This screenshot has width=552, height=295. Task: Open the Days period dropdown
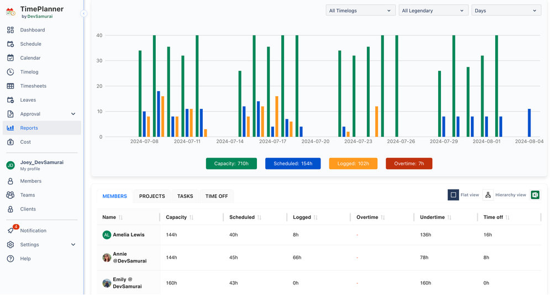pos(506,10)
